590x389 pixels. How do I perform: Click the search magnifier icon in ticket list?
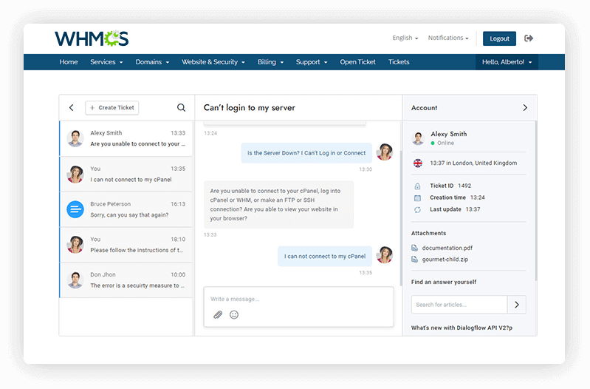click(181, 108)
